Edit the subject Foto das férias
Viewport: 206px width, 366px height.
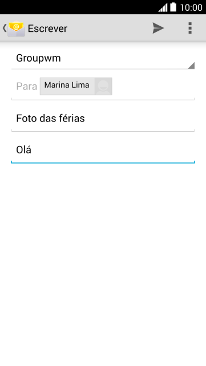pyautogui.click(x=103, y=119)
